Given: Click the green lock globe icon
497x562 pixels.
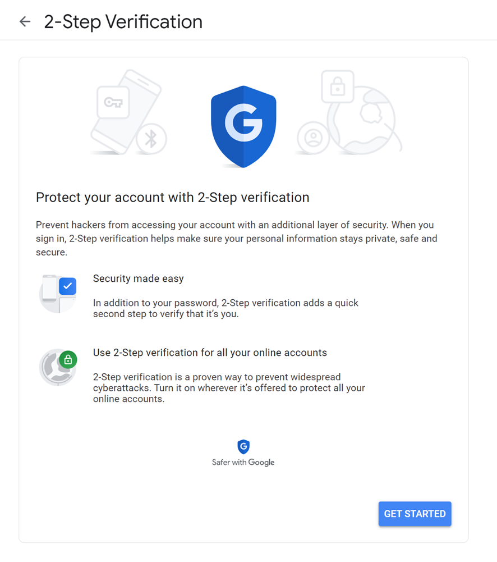Looking at the screenshot, I should click(x=57, y=367).
